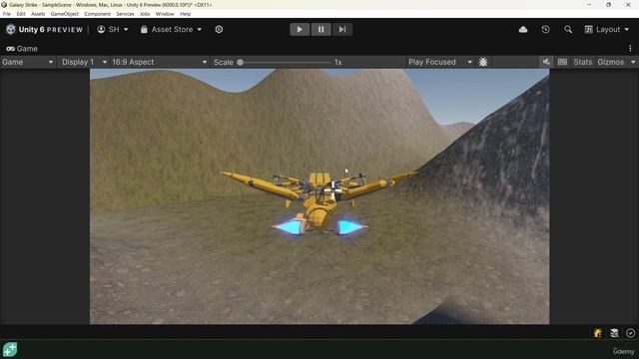This screenshot has height=359, width=639.
Task: Open the Undo History icon
Action: coord(546,29)
